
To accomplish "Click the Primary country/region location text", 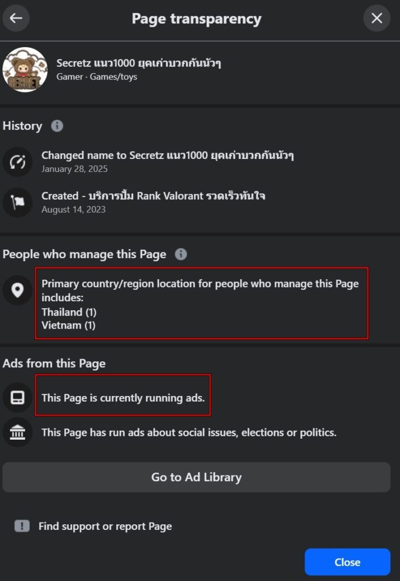I will [x=200, y=290].
